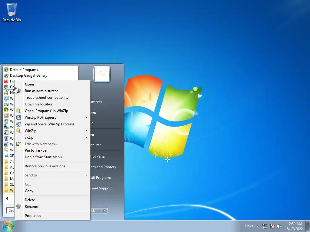310x232 pixels.
Task: Click the orange Windows Media Player icon
Action: coord(6,115)
